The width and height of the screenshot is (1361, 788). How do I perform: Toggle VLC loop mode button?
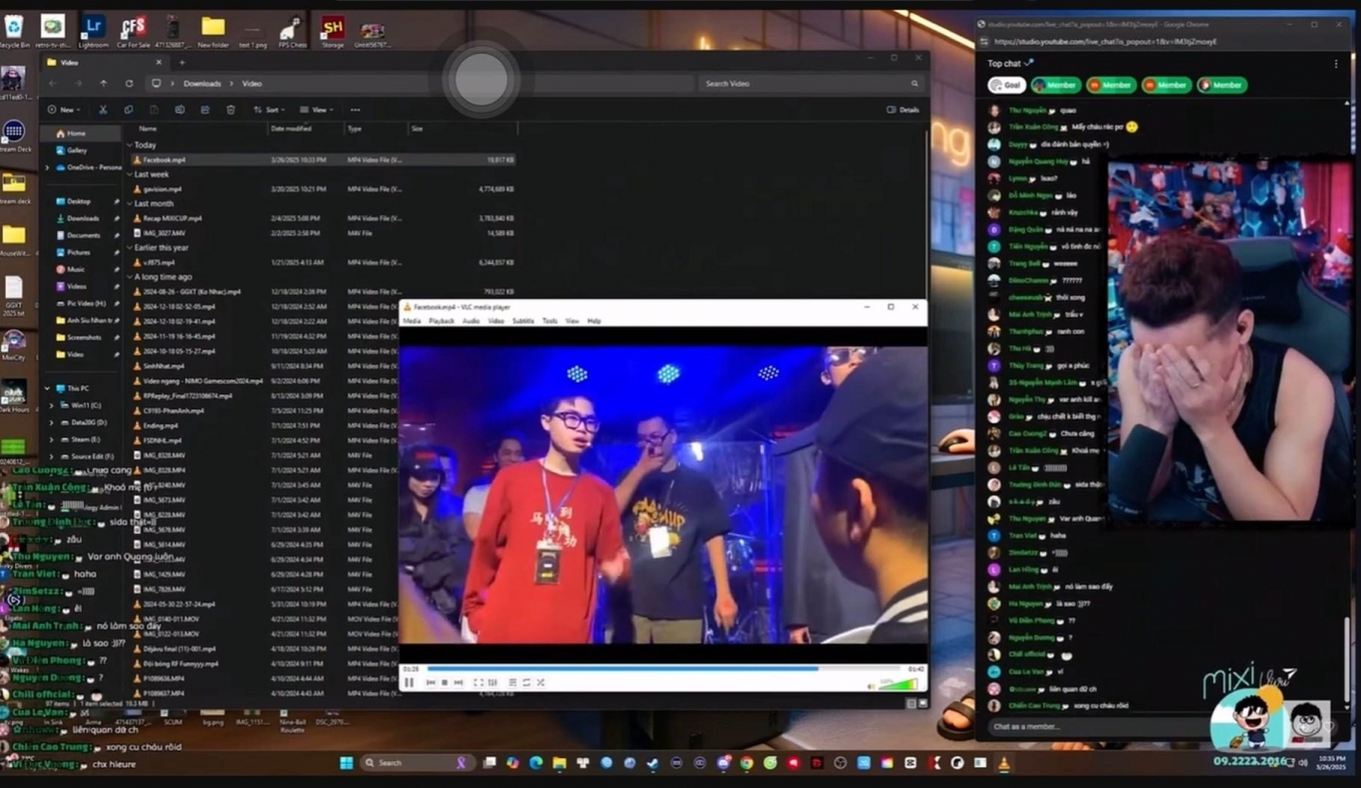click(526, 682)
